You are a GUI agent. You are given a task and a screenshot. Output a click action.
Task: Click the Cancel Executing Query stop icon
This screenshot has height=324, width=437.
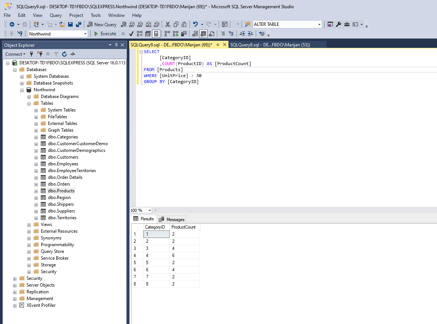[x=123, y=34]
